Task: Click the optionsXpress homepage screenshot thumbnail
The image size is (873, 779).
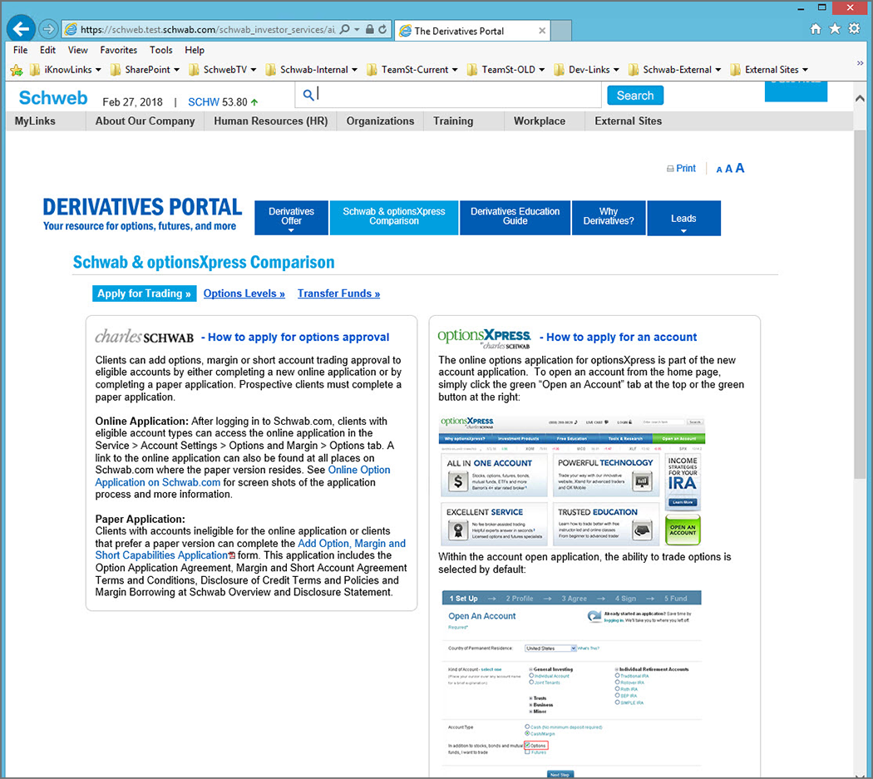Action: pos(572,481)
